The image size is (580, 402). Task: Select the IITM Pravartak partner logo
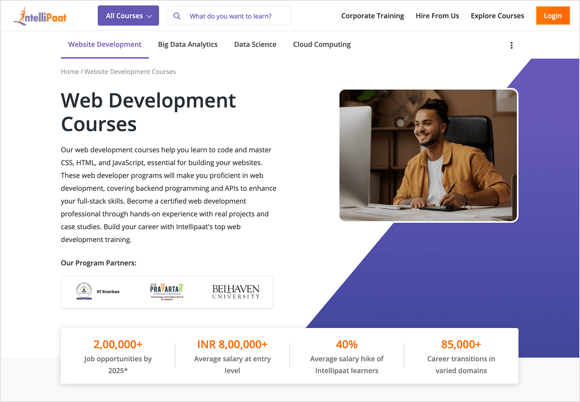[x=166, y=291]
